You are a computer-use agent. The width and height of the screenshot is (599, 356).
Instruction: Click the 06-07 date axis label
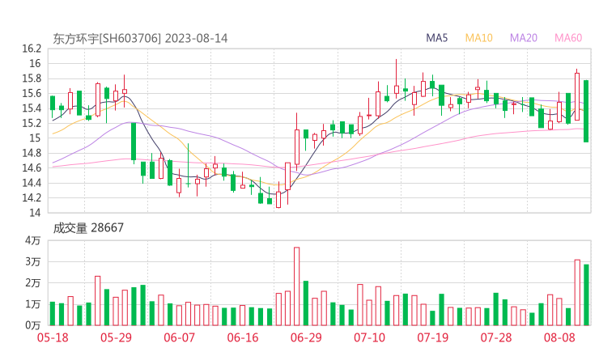point(179,337)
